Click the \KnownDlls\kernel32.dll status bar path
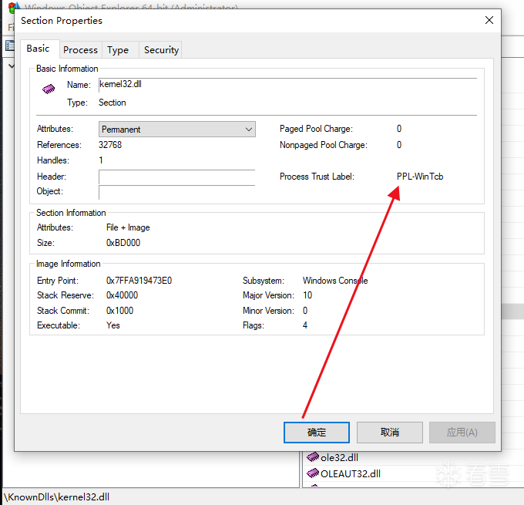Screen dimensions: 524x505 [56, 497]
